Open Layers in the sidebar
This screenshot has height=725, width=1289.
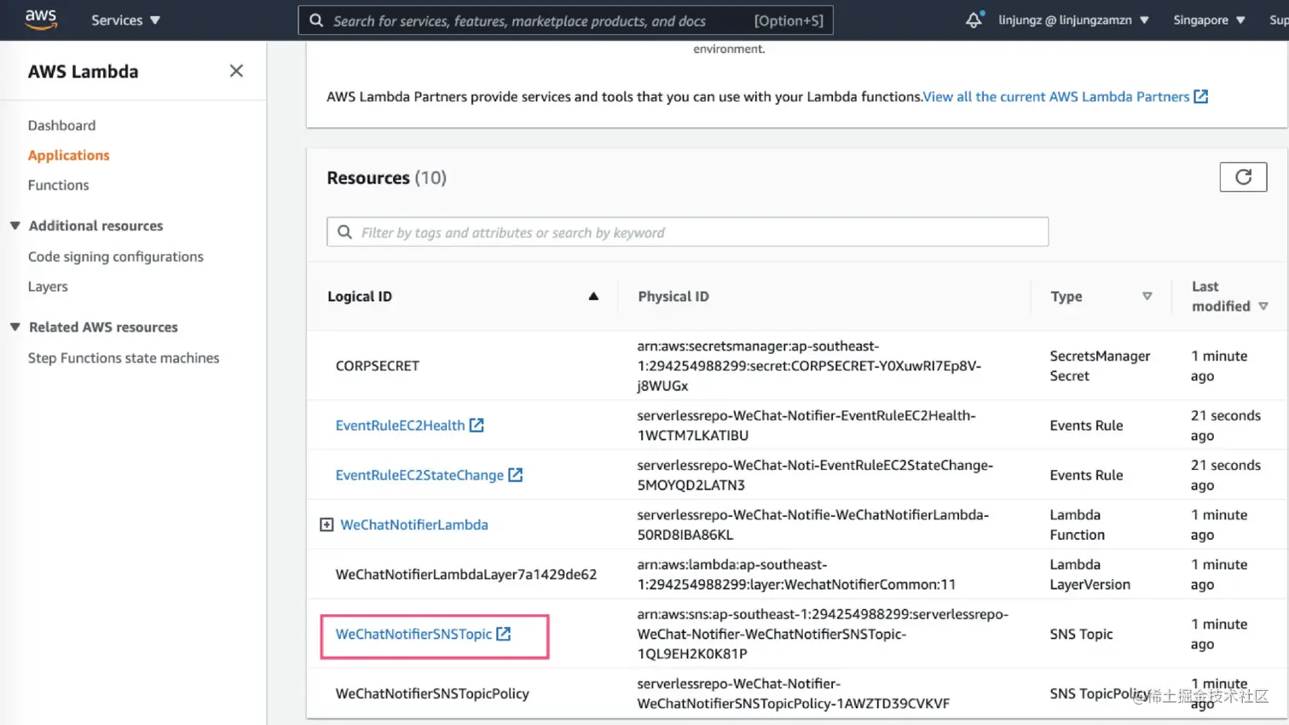(48, 287)
